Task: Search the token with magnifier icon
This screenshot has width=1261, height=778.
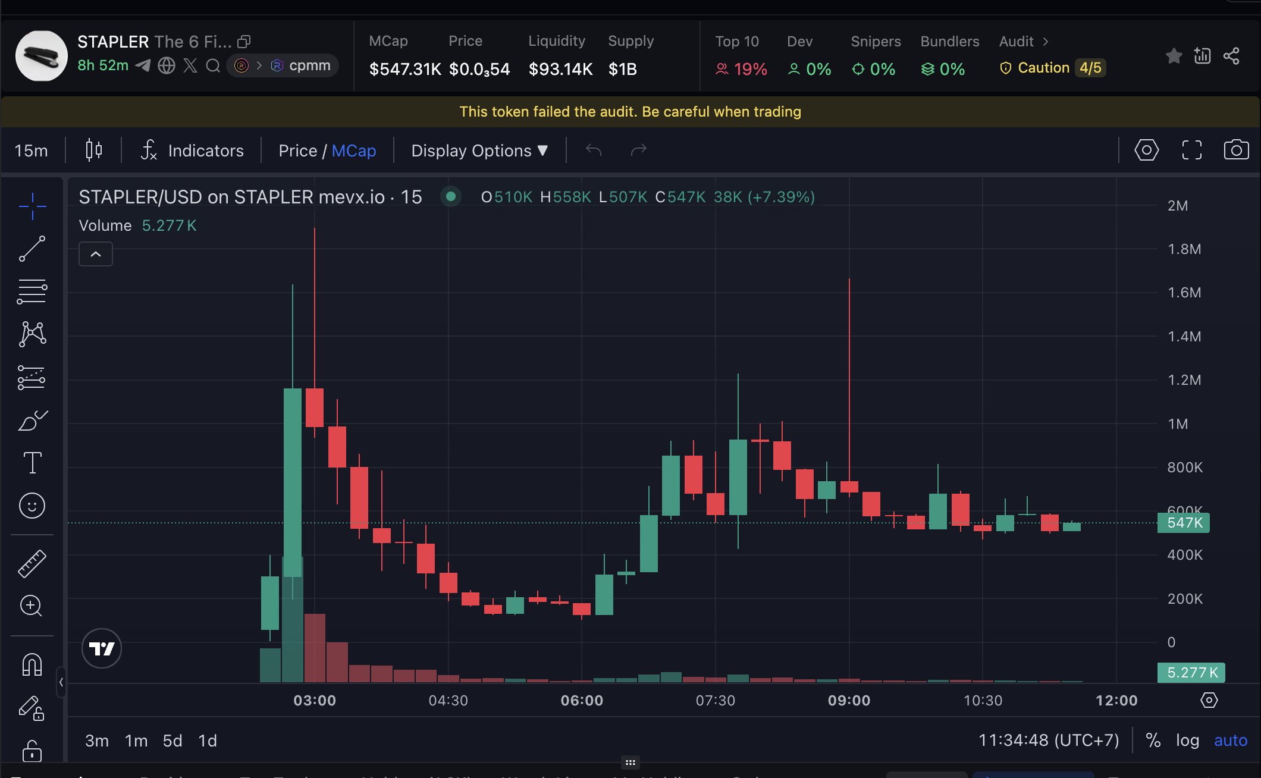Action: point(213,65)
